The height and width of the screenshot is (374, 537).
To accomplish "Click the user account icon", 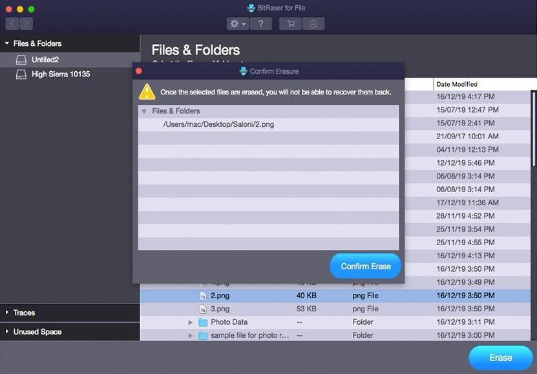I will point(313,24).
